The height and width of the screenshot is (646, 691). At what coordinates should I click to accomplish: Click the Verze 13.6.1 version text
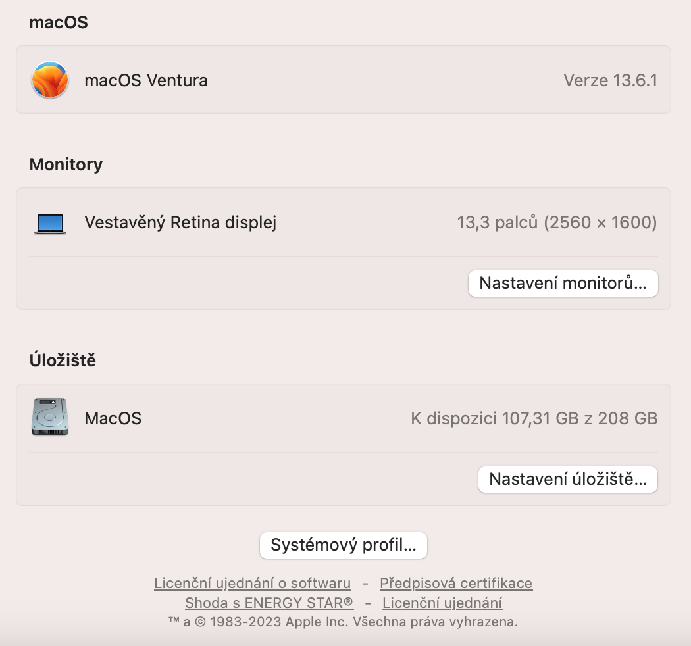click(610, 80)
